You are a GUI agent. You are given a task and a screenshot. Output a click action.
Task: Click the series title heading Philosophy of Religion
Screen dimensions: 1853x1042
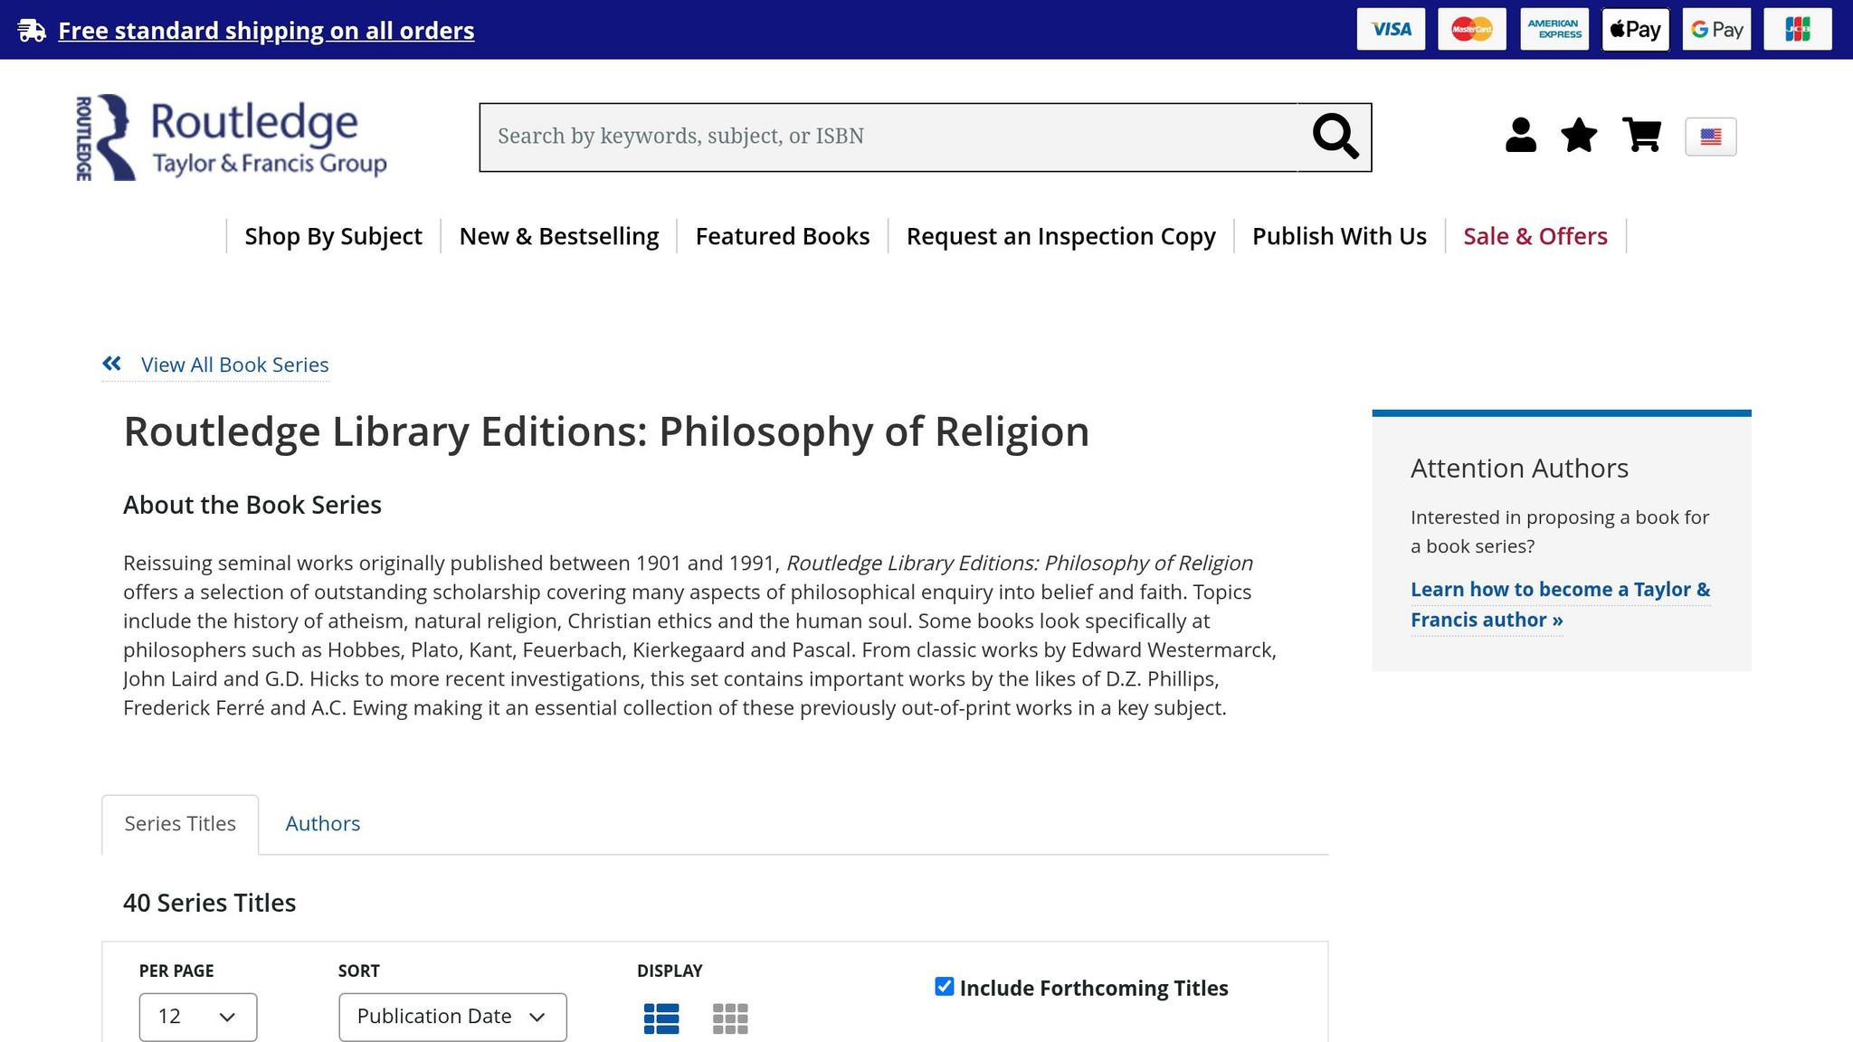606,431
